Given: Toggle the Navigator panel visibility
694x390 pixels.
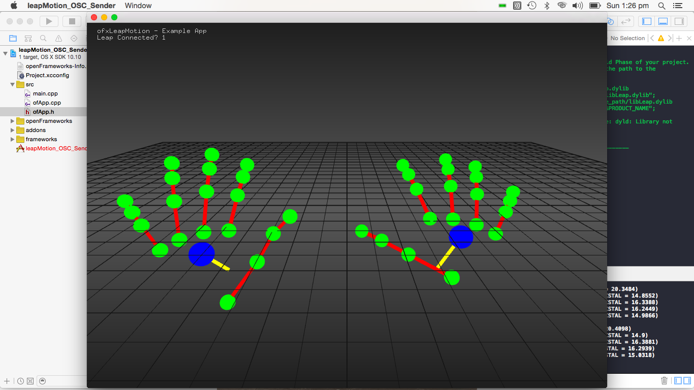Looking at the screenshot, I should [x=647, y=21].
